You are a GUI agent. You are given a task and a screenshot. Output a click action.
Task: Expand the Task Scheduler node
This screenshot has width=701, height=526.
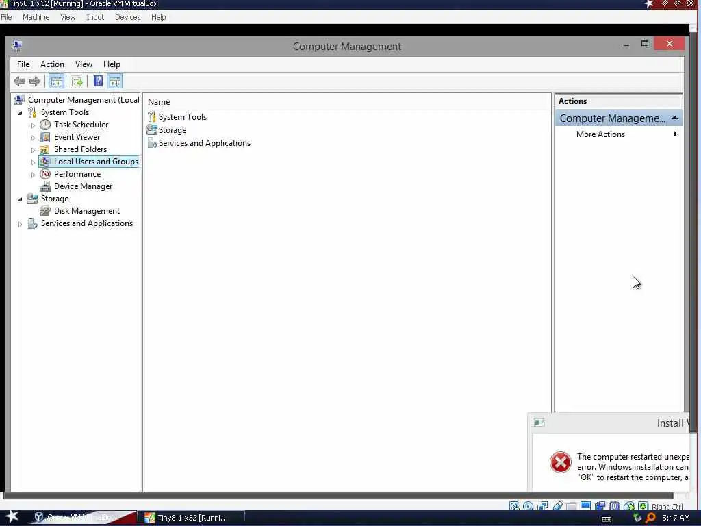(x=33, y=125)
